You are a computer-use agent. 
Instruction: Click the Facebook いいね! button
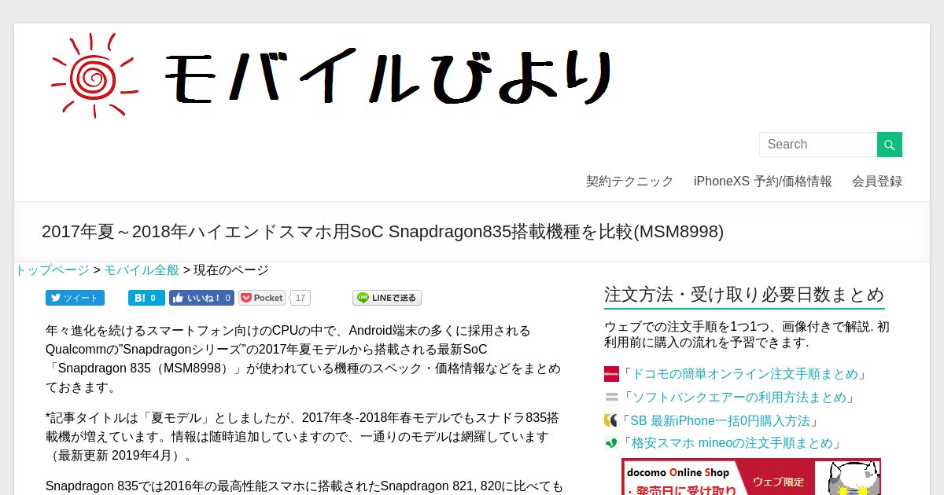coord(201,298)
